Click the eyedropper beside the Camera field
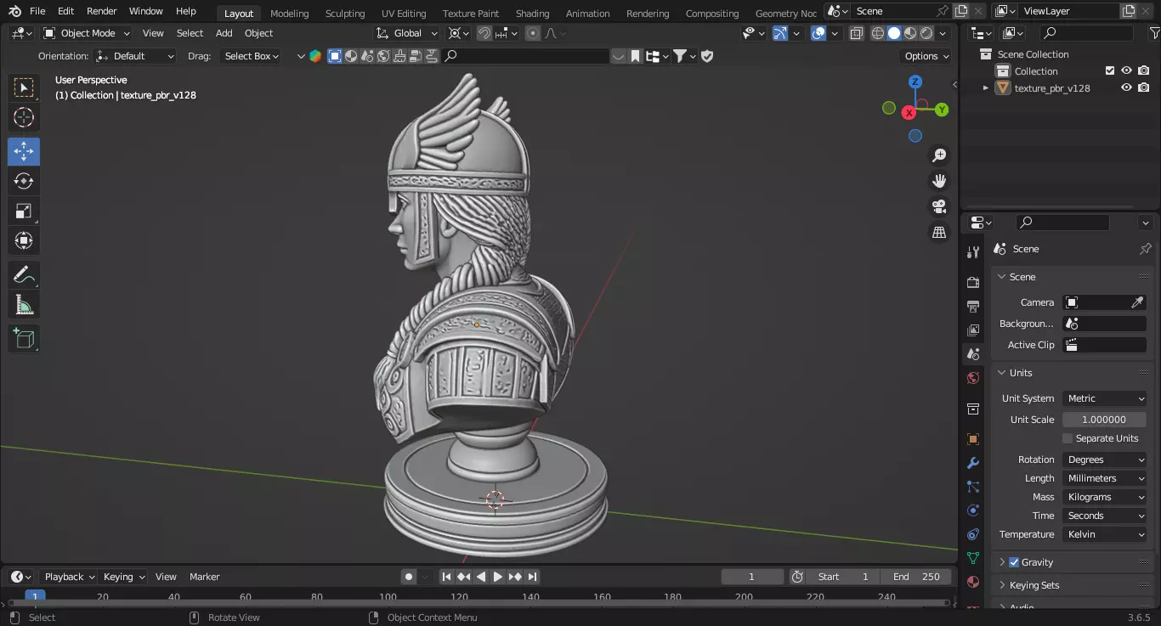The width and height of the screenshot is (1161, 626). tap(1137, 302)
